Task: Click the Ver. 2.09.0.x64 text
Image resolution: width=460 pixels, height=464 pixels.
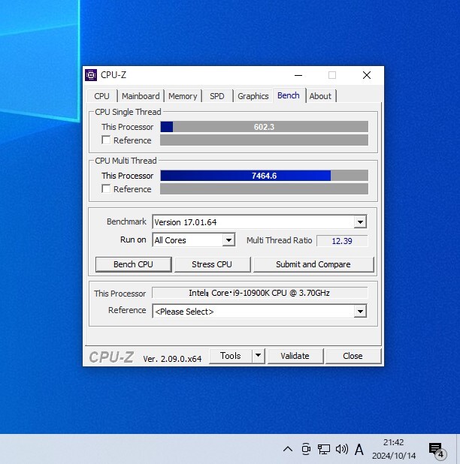Action: click(x=172, y=359)
